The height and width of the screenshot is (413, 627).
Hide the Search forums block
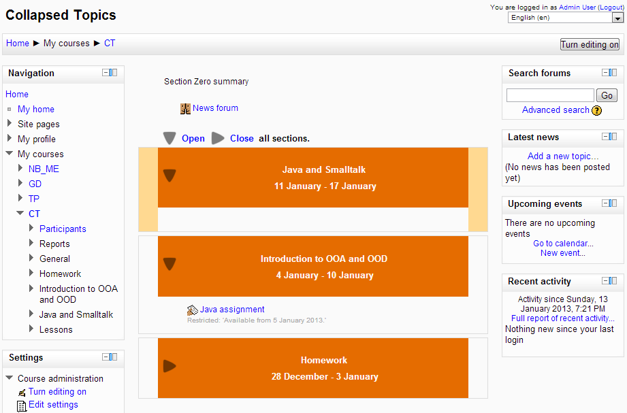605,72
